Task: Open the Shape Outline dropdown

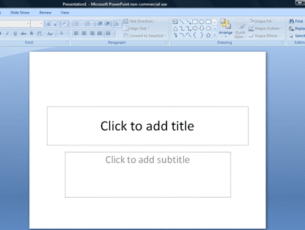Action: 265,29
